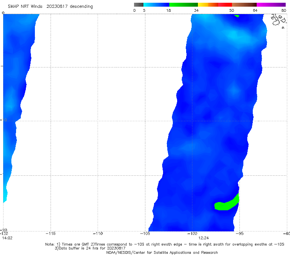Image resolution: width=290 pixels, height=255 pixels.
Task: Click the swath time '12:24'
Action: coord(204,238)
